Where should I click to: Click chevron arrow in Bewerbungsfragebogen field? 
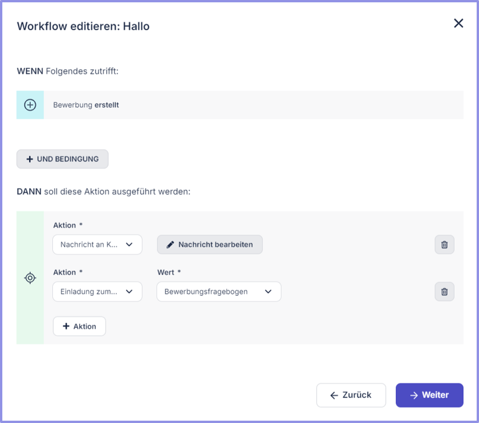(268, 292)
